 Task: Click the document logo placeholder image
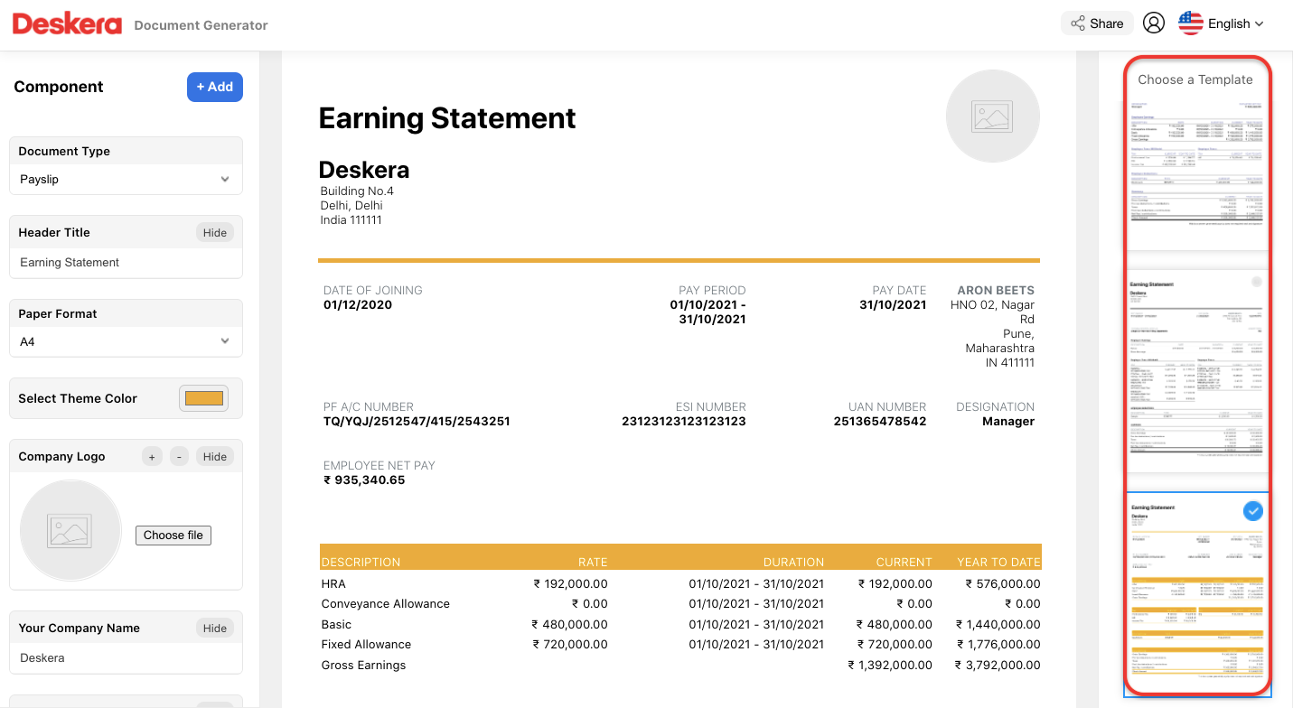point(992,116)
